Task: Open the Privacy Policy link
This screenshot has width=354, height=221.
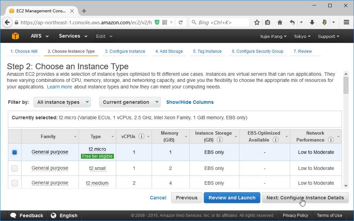Action: [295, 216]
